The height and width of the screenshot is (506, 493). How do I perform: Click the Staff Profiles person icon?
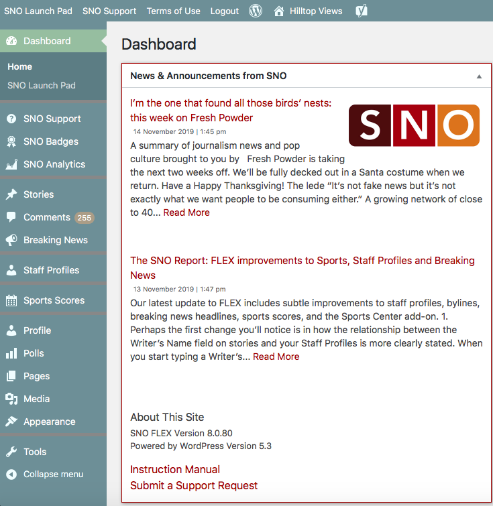click(x=11, y=270)
